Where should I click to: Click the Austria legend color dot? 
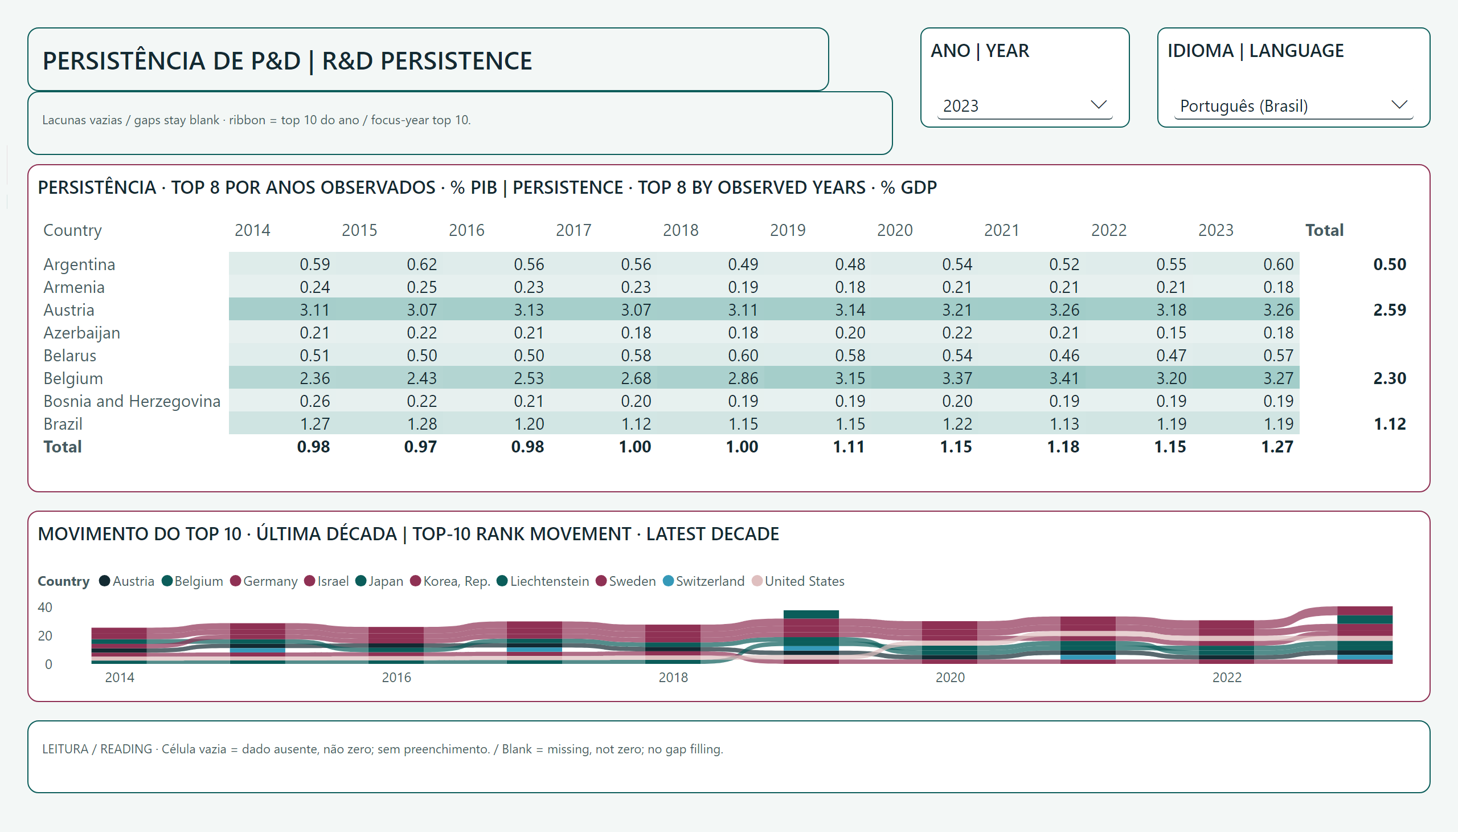click(x=105, y=581)
